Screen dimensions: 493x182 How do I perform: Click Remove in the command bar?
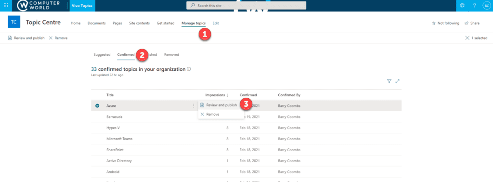[x=58, y=38]
